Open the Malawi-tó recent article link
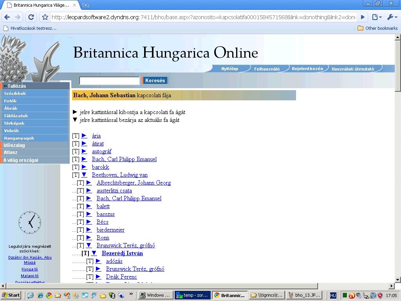Screen dimensions: 401x301 click(x=30, y=276)
